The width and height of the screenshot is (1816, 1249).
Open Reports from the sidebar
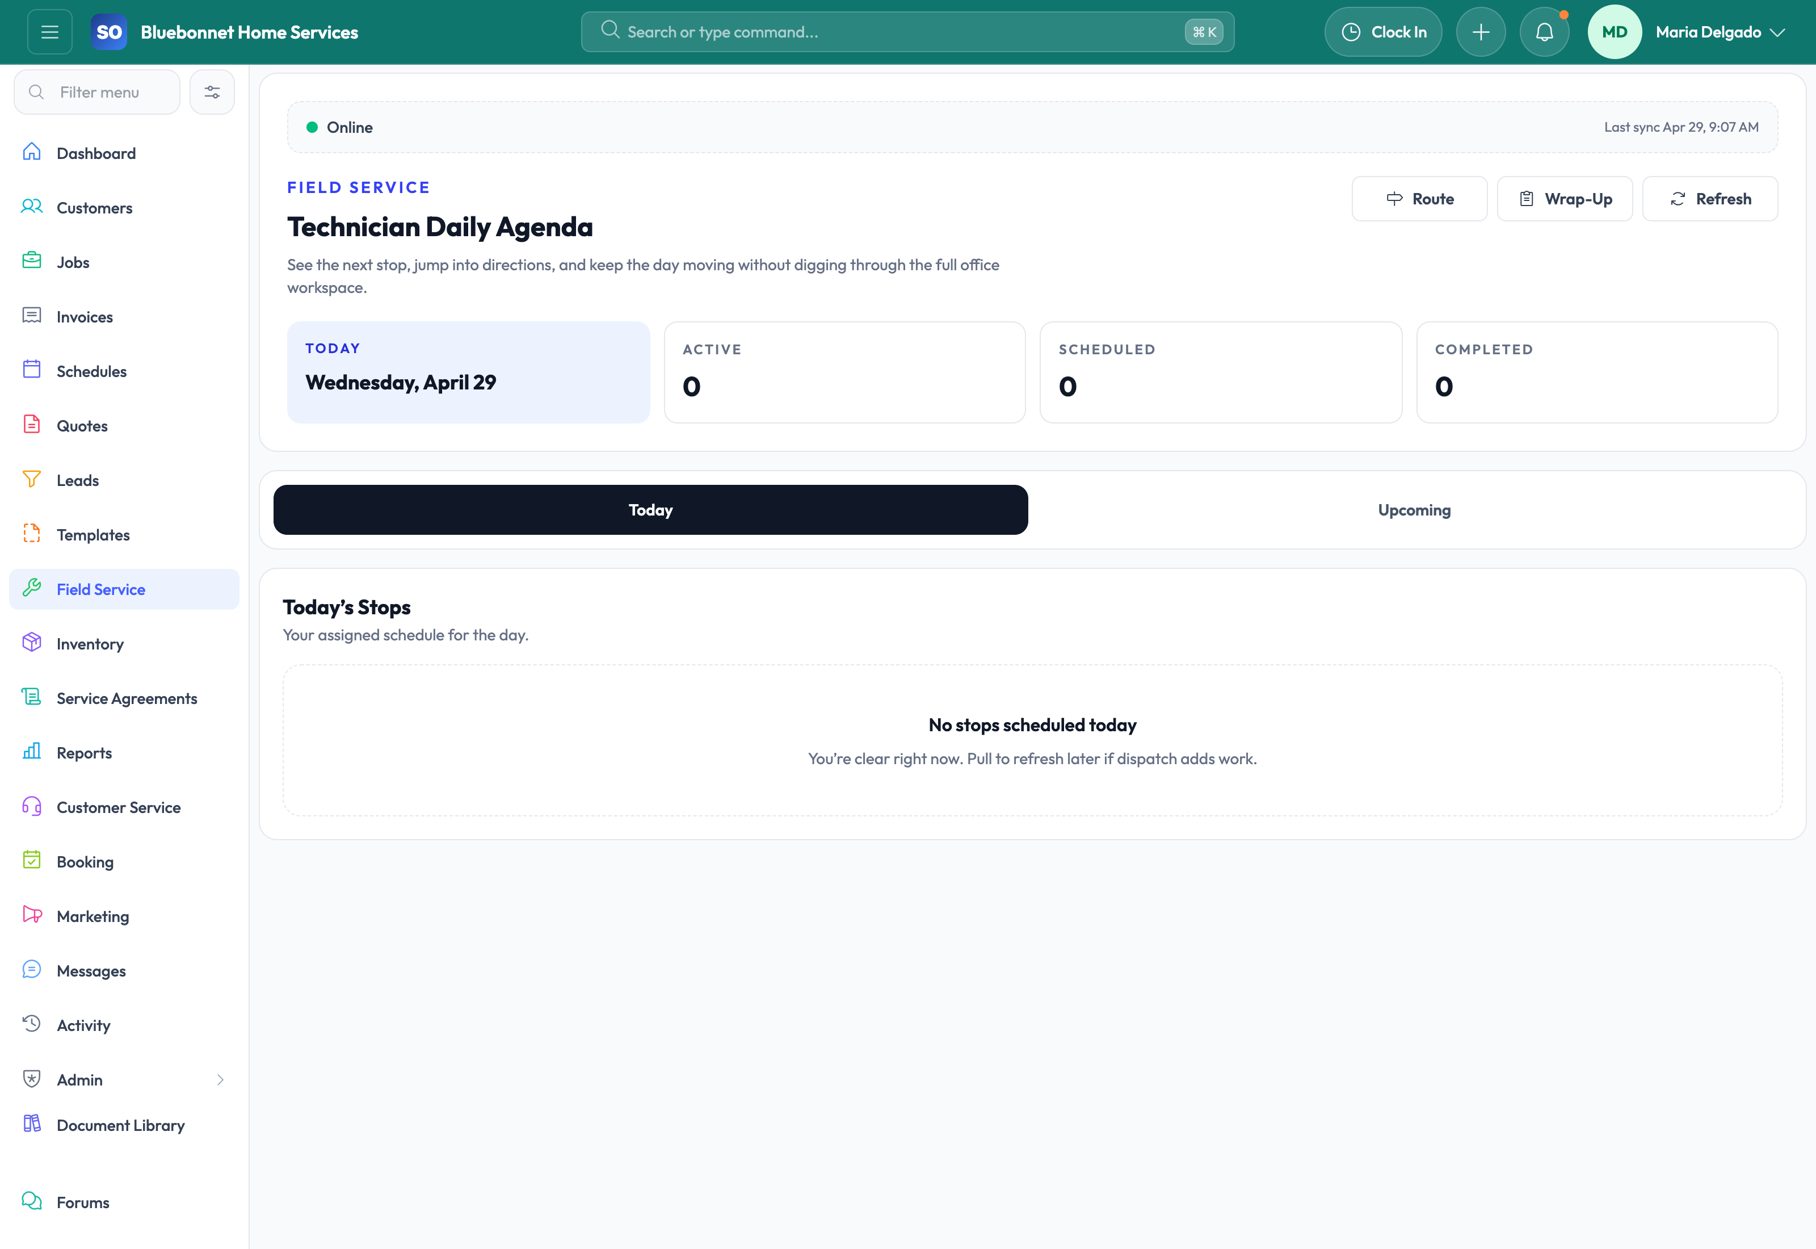pos(124,753)
